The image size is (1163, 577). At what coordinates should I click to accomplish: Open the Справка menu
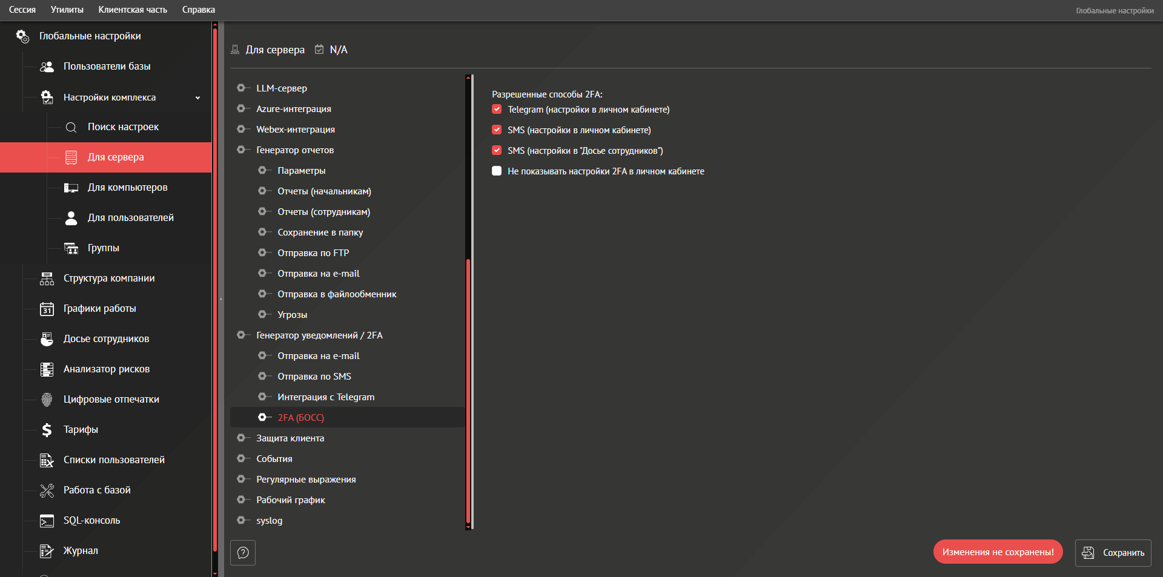(198, 10)
